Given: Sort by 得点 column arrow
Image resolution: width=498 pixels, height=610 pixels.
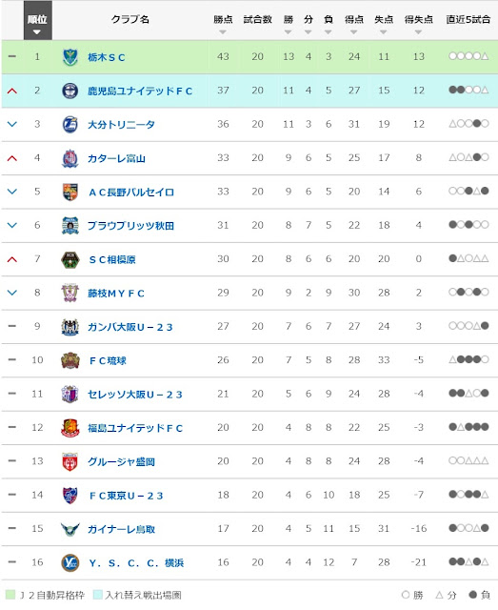Looking at the screenshot, I should pos(354,32).
